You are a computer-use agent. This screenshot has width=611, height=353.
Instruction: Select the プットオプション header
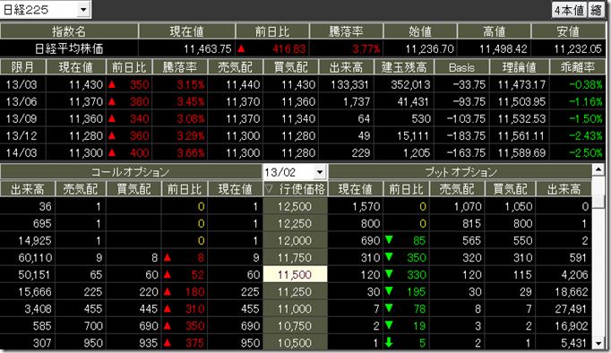(x=460, y=172)
